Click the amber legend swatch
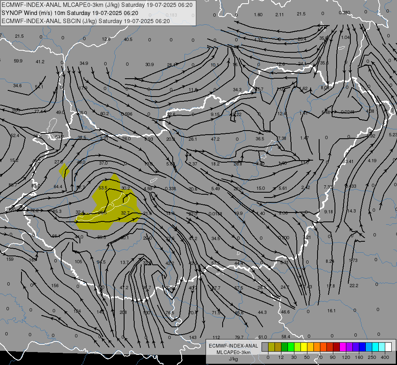This screenshot has width=397, height=365. [310, 347]
